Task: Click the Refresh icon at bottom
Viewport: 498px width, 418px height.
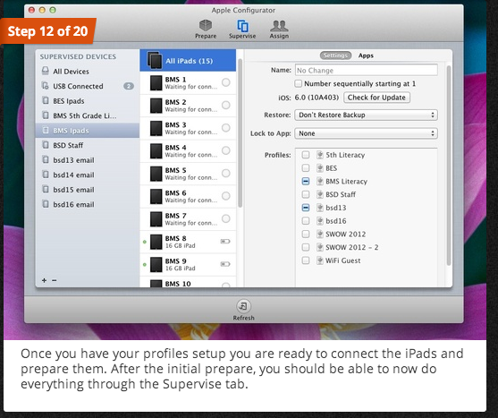Action: click(x=243, y=306)
